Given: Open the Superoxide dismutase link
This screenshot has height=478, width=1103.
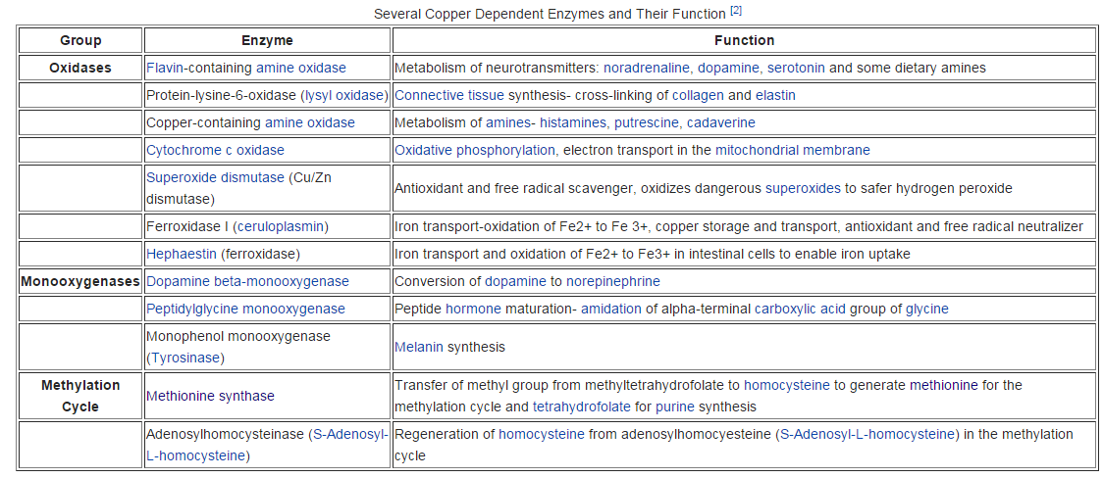Looking at the screenshot, I should [215, 177].
